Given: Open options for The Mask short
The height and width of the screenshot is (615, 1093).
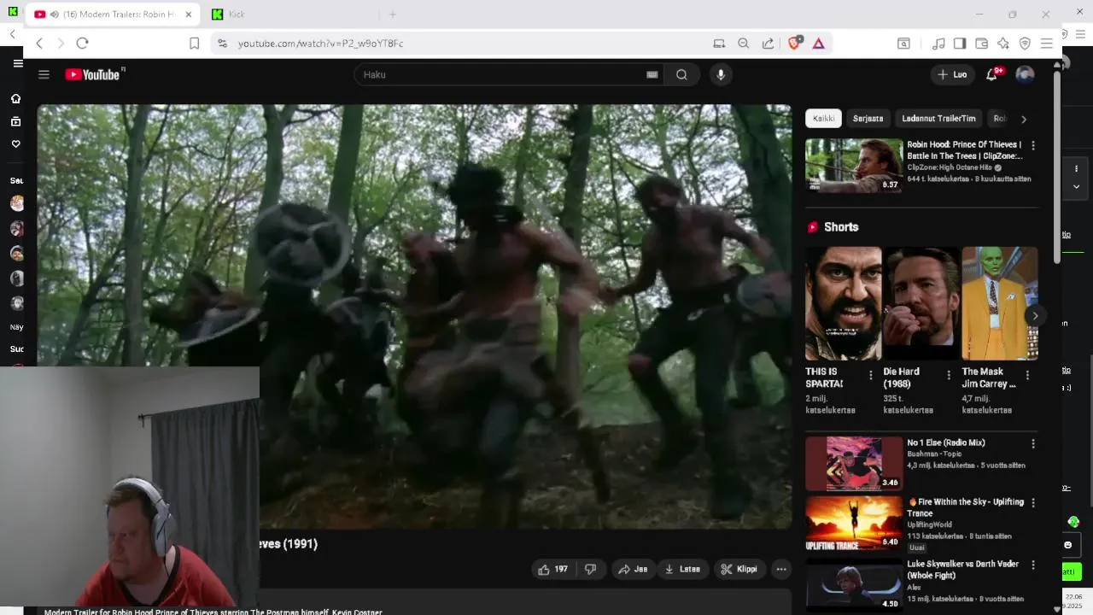Looking at the screenshot, I should 1026,375.
